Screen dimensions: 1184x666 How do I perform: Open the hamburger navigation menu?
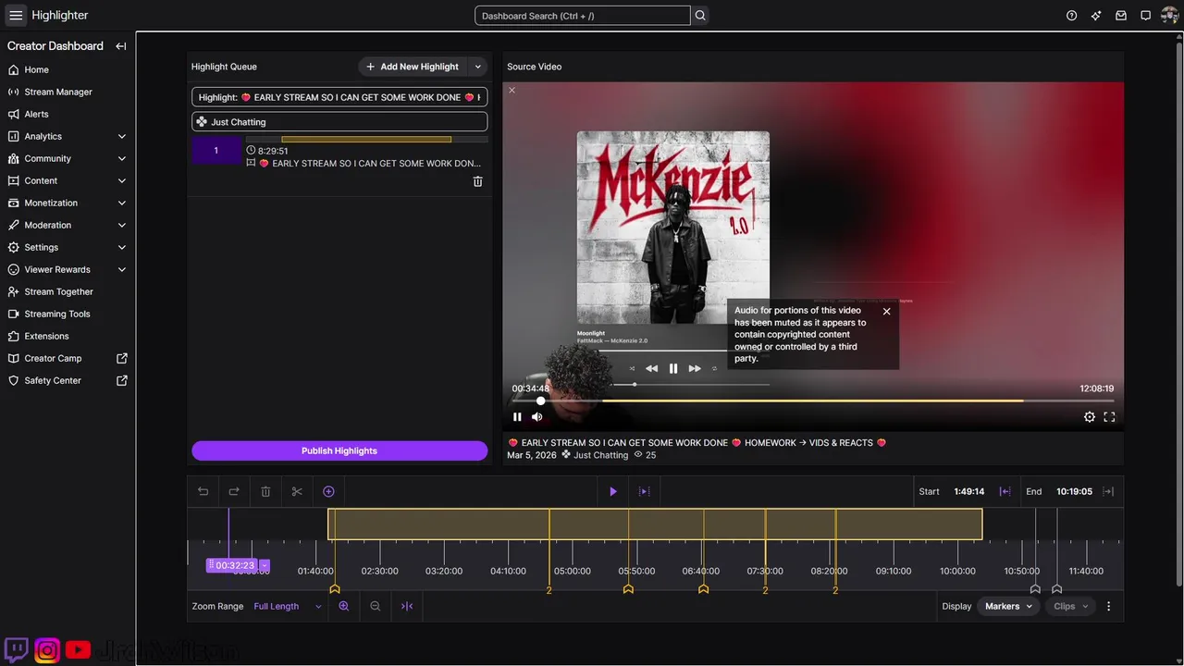click(16, 16)
